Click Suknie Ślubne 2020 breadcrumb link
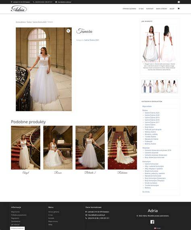Image resolution: width=191 pixels, height=230 pixels. (39, 22)
